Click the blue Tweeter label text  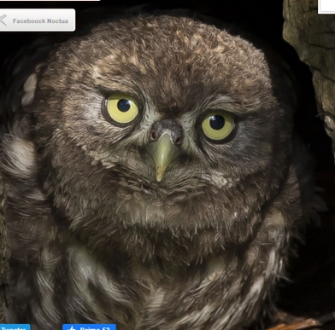[14, 328]
